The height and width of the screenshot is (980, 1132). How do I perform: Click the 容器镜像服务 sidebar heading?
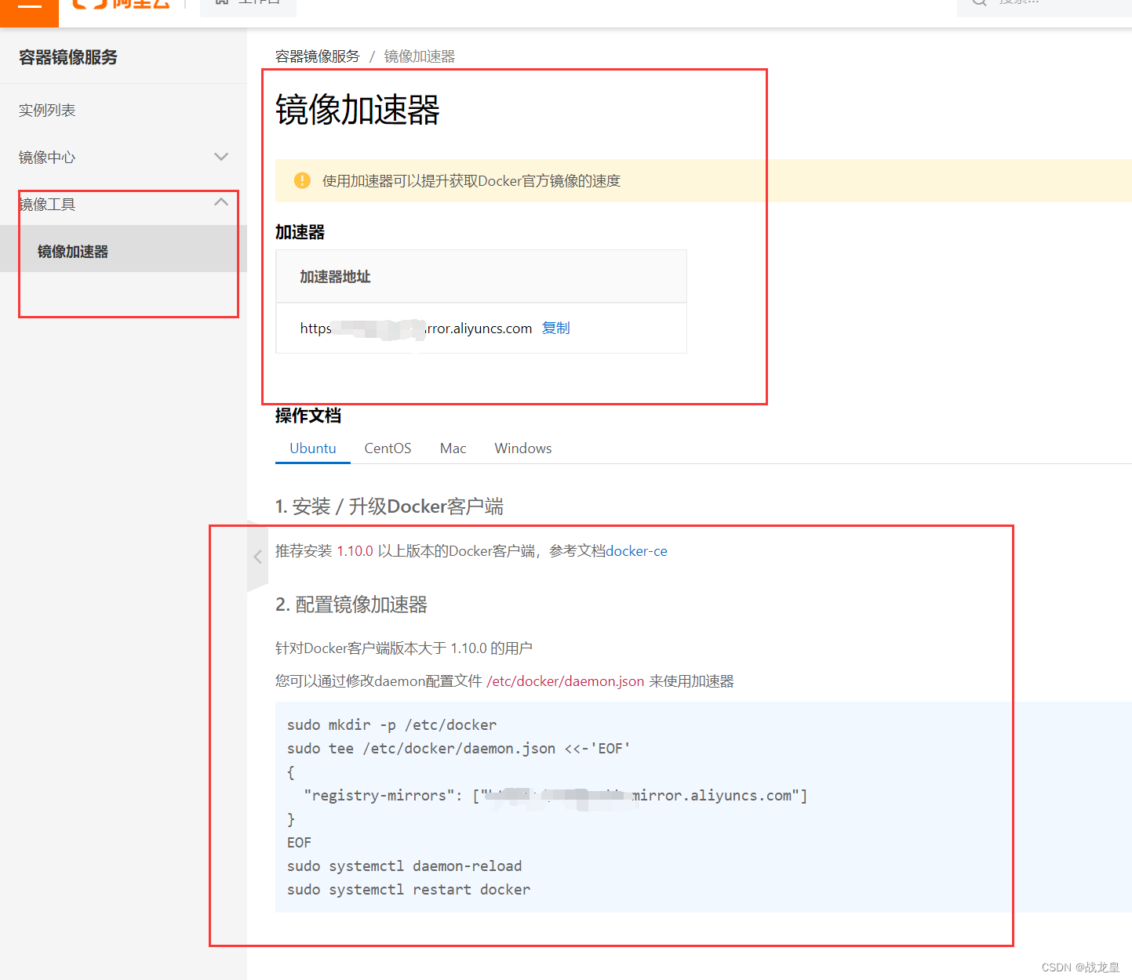68,57
